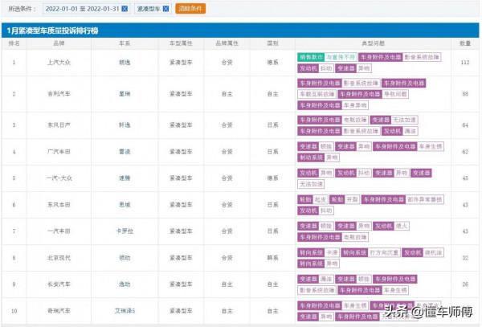Click the green 销售欺诈 tag
482x327 pixels.
click(311, 57)
